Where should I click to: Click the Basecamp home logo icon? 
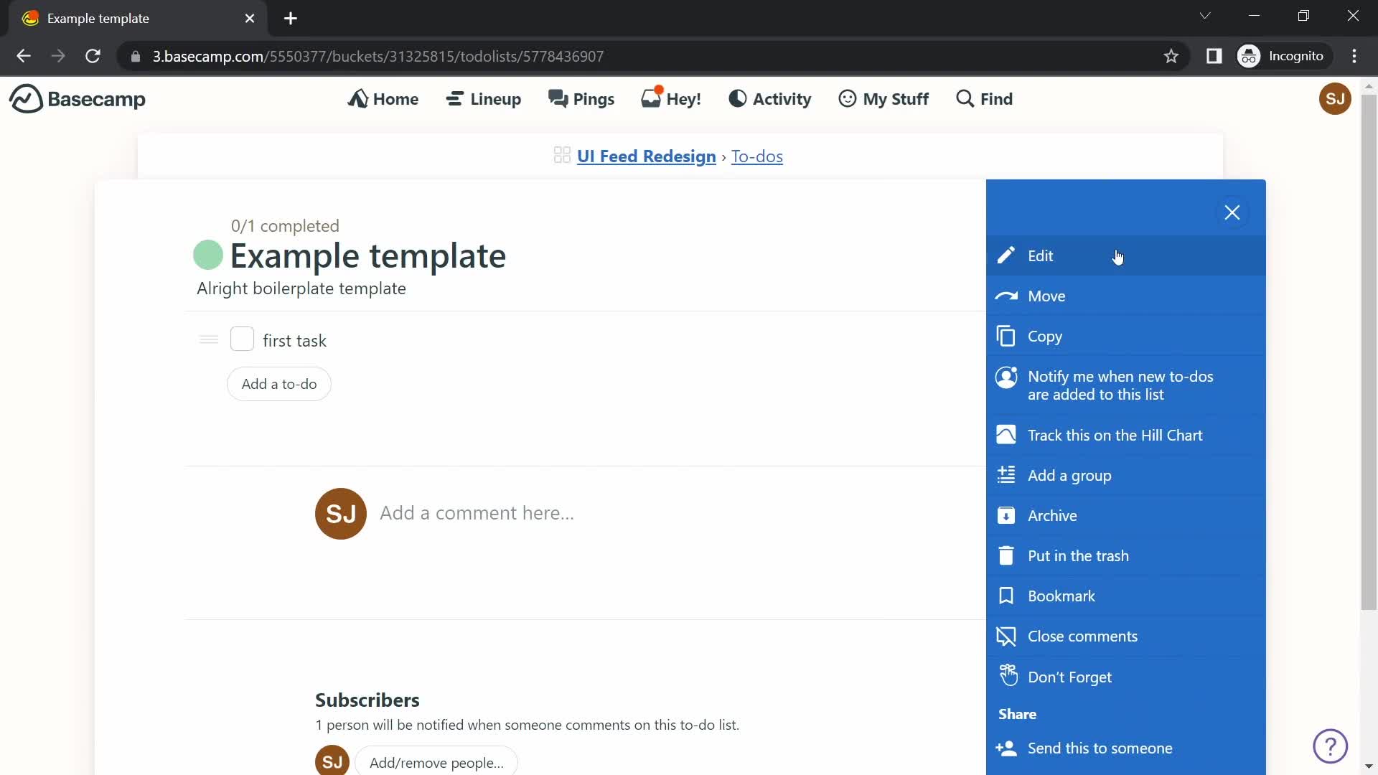(24, 98)
